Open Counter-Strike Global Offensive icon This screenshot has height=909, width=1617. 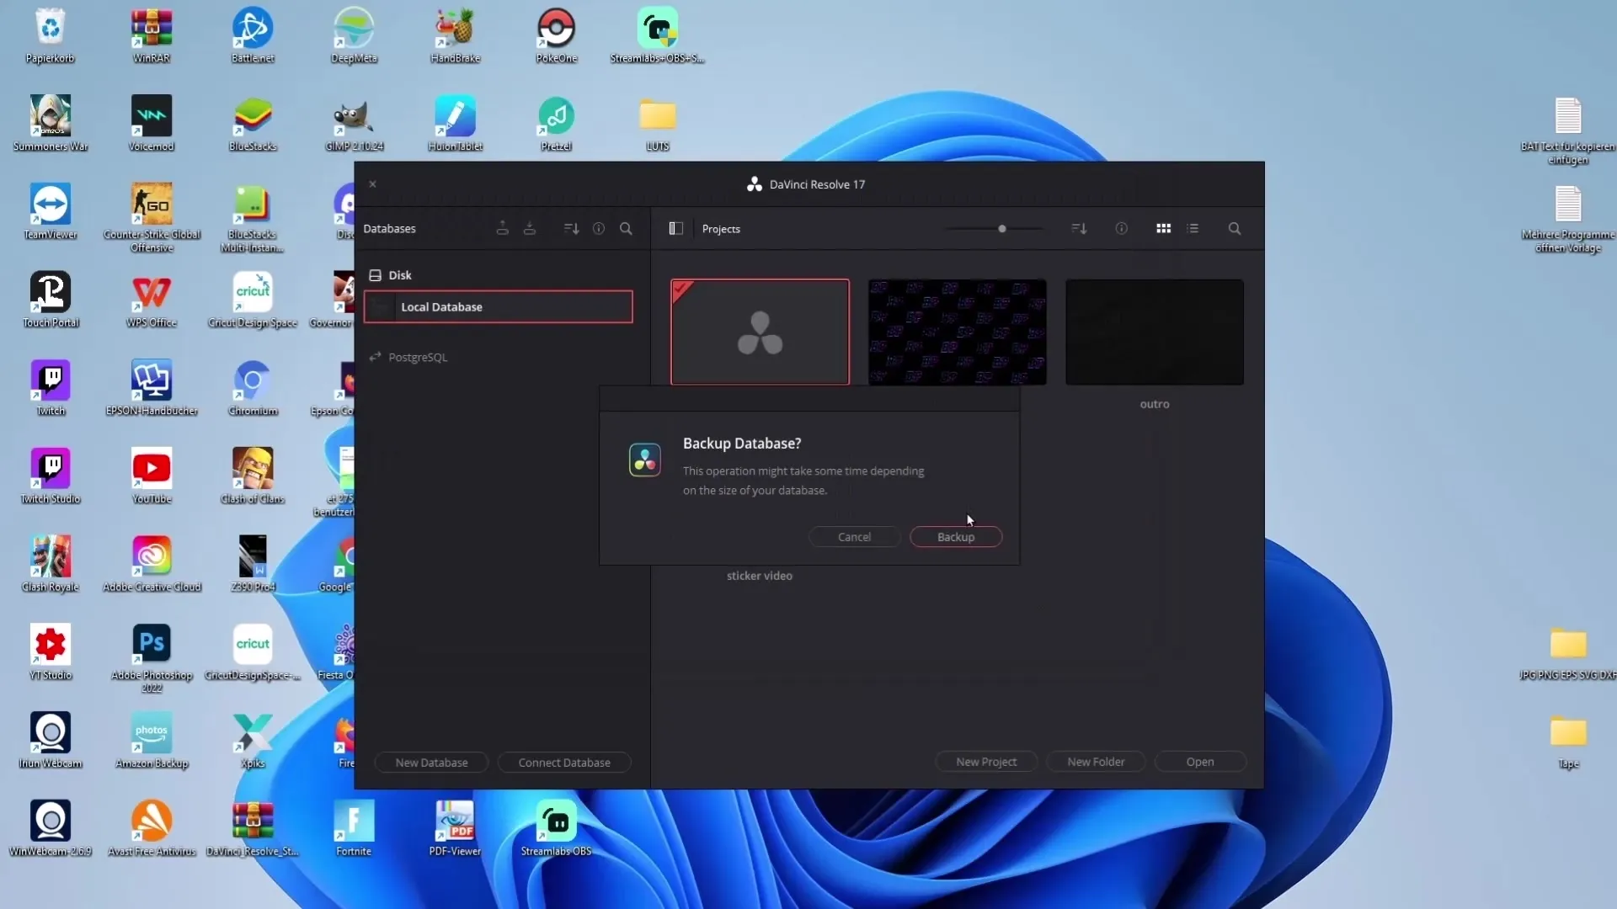[x=152, y=217]
